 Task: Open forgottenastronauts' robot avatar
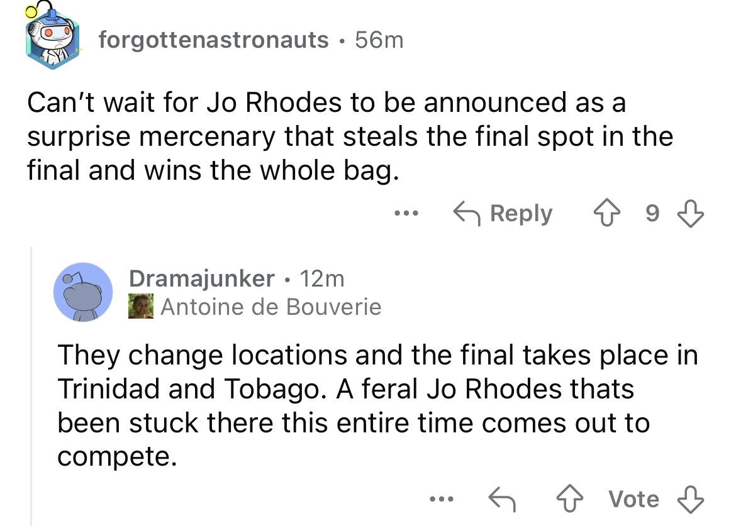pyautogui.click(x=51, y=36)
